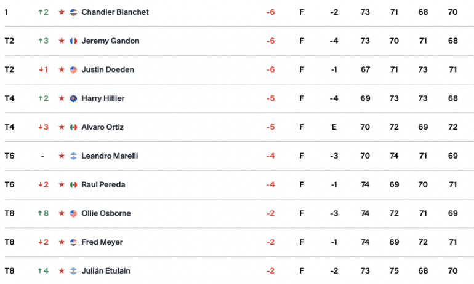Toggle favorite star for Chandler Blanchet
Viewport: 474px width, 284px height.
coord(62,12)
